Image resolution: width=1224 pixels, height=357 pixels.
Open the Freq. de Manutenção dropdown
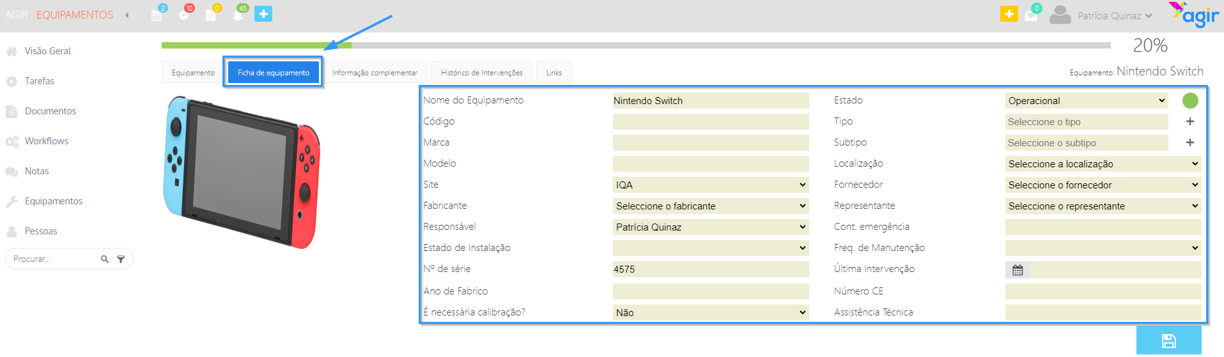[1103, 248]
